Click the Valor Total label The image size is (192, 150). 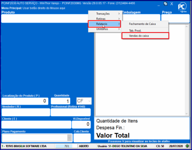[x=113, y=135]
